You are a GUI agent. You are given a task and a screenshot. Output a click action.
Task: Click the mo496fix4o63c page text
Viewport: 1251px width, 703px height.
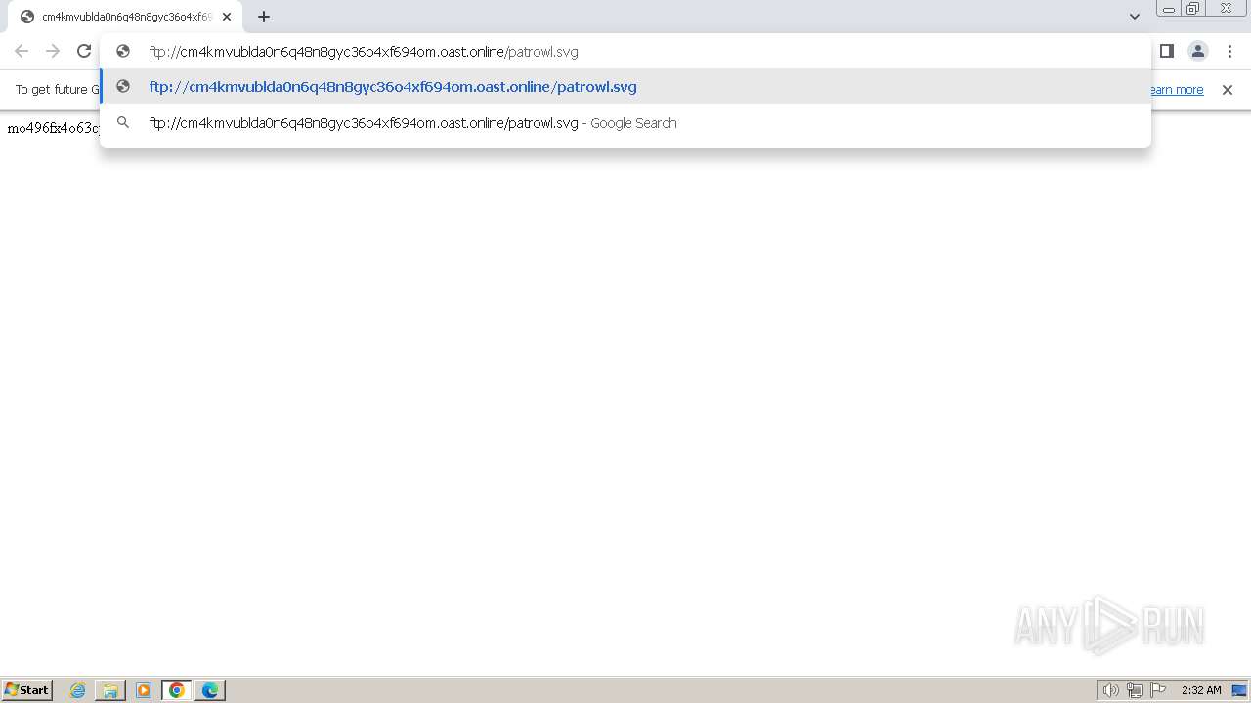point(53,128)
